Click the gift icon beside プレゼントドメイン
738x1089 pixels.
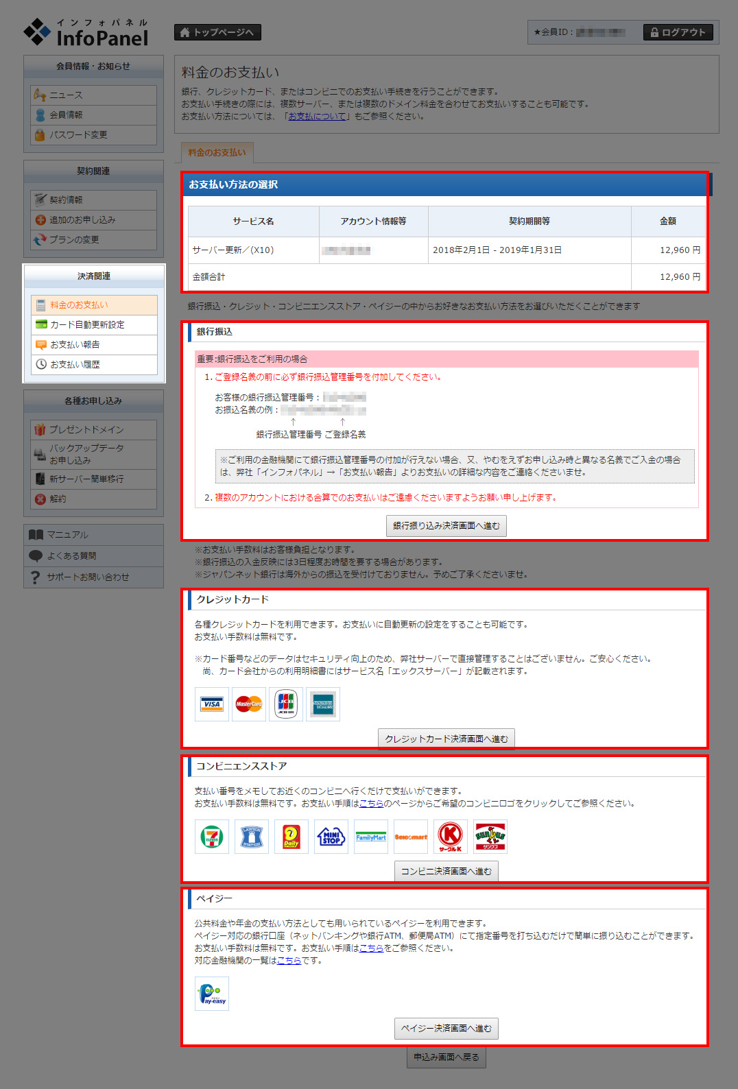(x=40, y=429)
